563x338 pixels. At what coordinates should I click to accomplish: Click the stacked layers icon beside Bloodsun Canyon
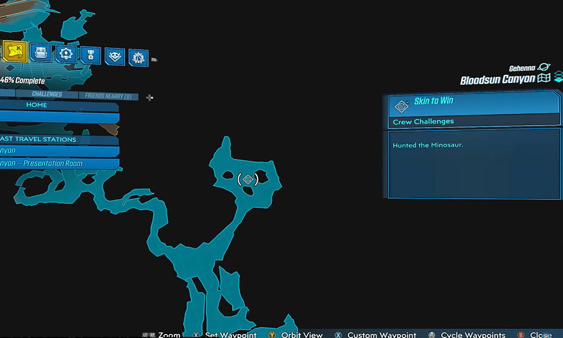[558, 77]
